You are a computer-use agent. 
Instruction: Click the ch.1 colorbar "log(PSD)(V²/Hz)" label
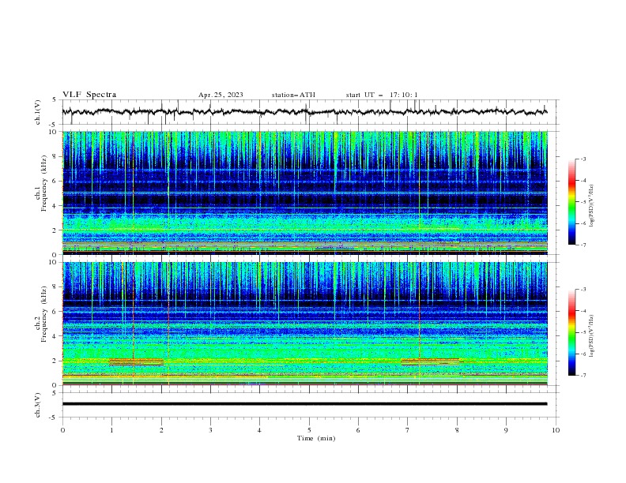(x=592, y=206)
